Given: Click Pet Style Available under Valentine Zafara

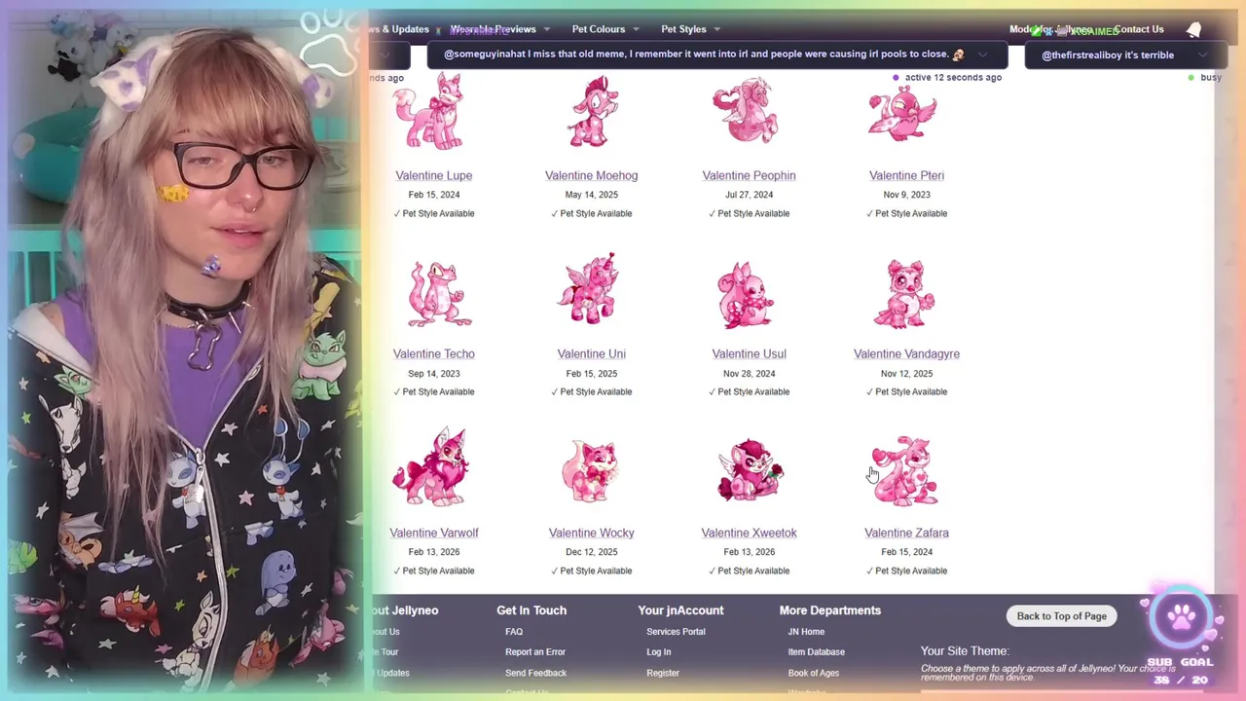Looking at the screenshot, I should tap(906, 571).
